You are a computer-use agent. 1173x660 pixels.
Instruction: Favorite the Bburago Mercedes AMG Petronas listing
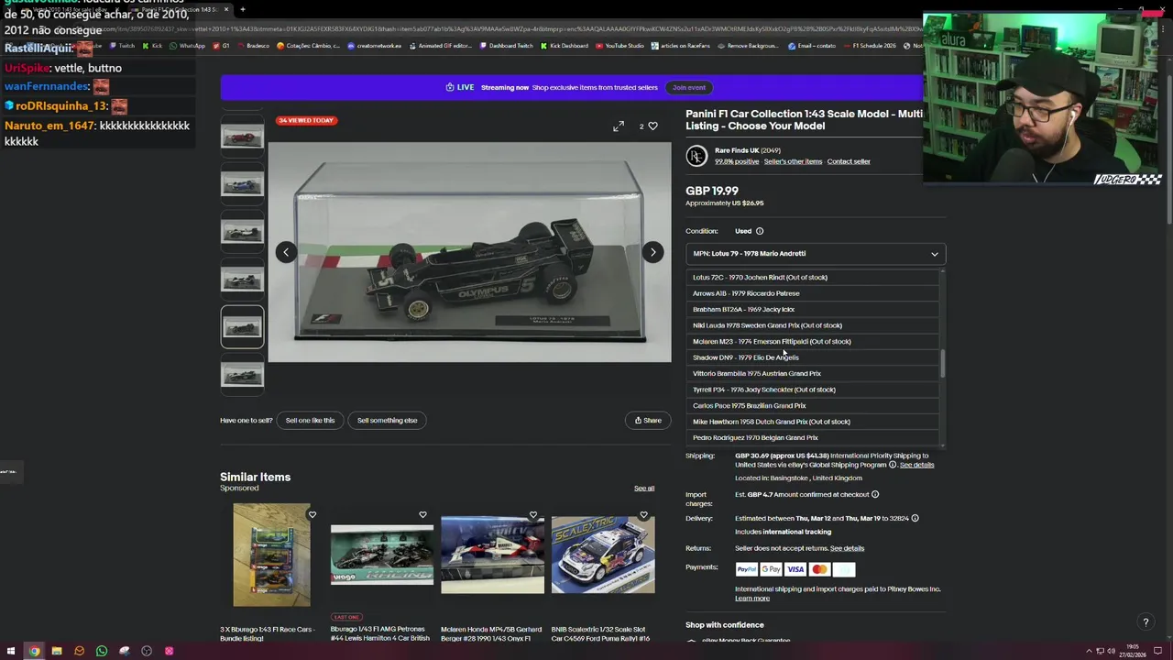click(x=422, y=515)
